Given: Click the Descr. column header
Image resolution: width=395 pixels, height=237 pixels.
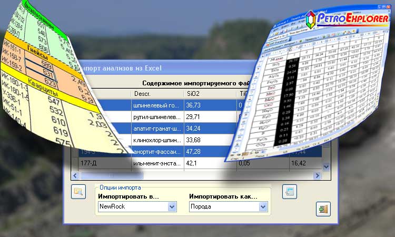Looking at the screenshot, I should click(157, 94).
